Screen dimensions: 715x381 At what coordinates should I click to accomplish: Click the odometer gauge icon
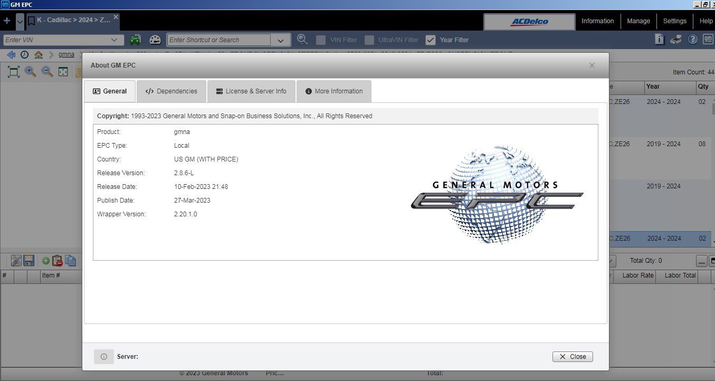pyautogui.click(x=155, y=40)
